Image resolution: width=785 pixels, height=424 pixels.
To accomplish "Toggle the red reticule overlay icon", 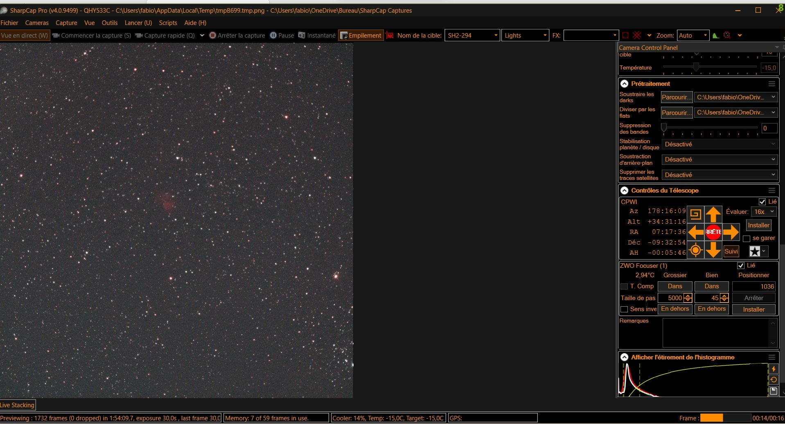I will (x=637, y=36).
